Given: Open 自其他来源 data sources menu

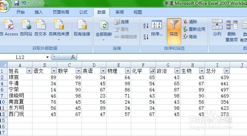Looking at the screenshot, I should (x=59, y=29).
